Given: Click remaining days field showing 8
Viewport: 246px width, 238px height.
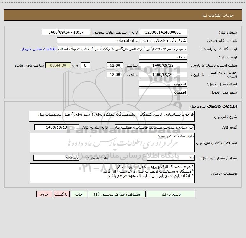Looking at the screenshot, I should tap(85, 65).
